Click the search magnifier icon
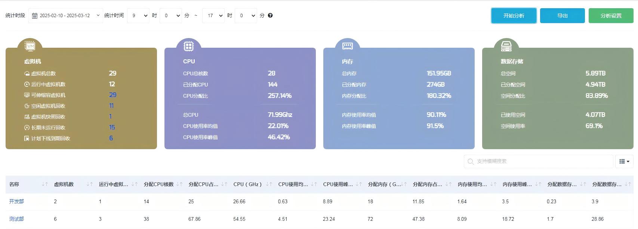638x229 pixels. coord(471,161)
